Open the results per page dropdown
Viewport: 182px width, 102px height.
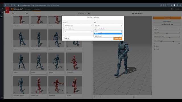click(82, 14)
